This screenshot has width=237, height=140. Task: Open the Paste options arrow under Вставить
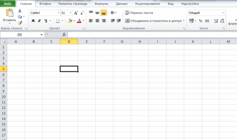10,24
